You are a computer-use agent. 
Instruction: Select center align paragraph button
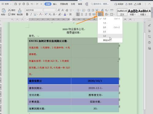82,14
